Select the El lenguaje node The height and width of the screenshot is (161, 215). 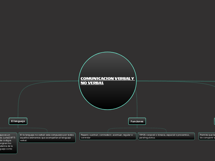click(18, 121)
